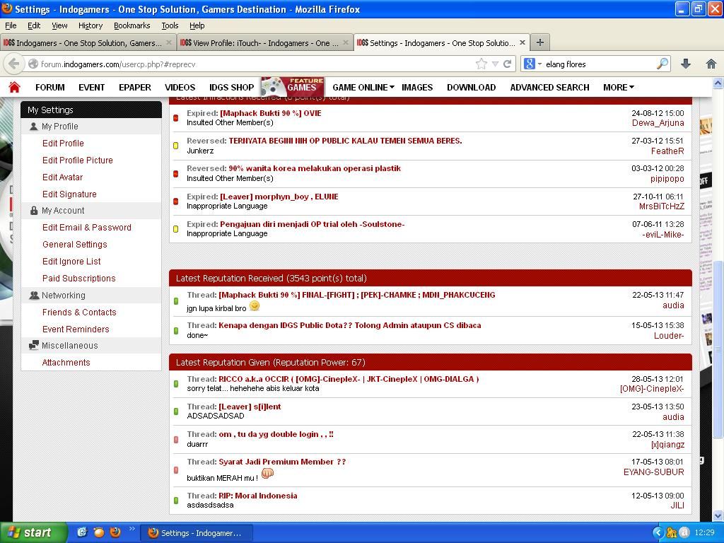This screenshot has width=724, height=543.
Task: Click green reputation icon beside RIP: Moral Indonesia
Action: coord(175,501)
